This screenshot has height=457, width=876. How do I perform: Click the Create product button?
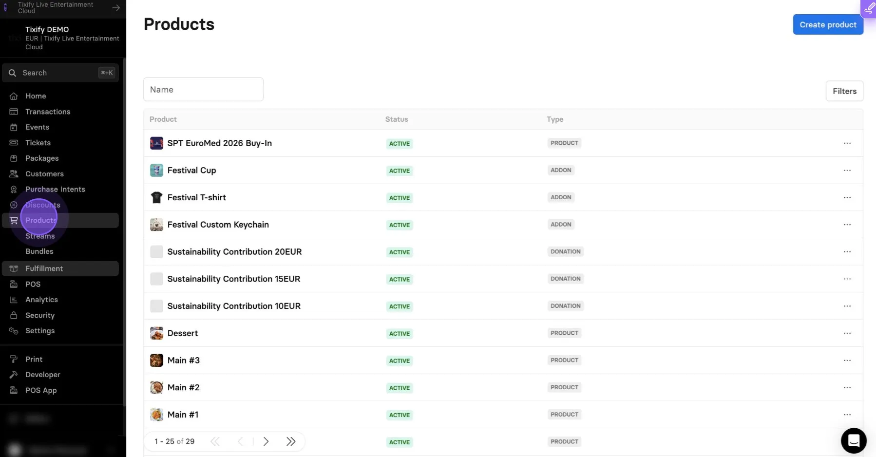pos(828,24)
